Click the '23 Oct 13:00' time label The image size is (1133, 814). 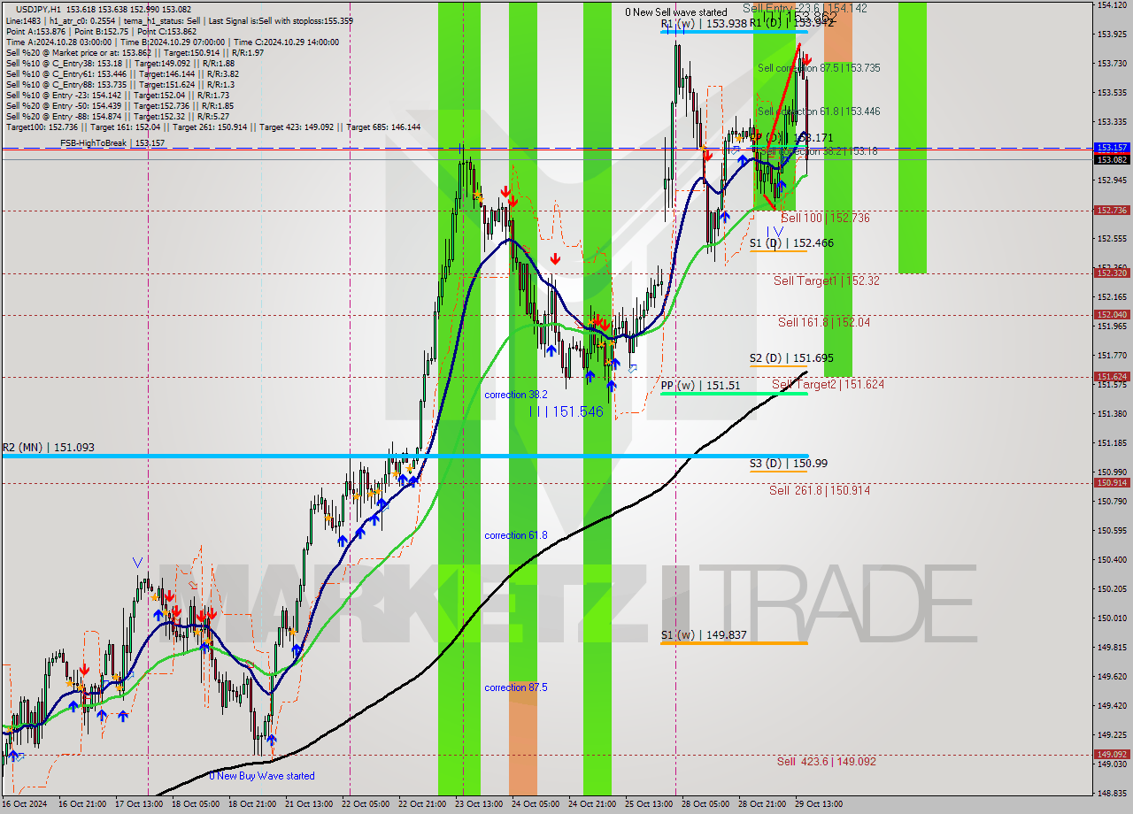click(x=478, y=804)
